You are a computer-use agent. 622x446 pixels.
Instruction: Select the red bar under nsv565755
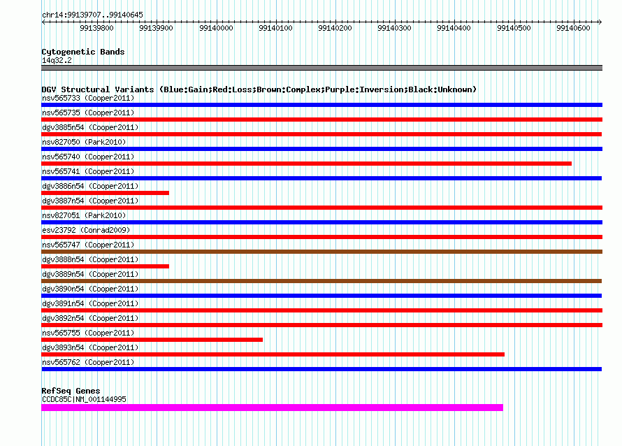pyautogui.click(x=152, y=340)
